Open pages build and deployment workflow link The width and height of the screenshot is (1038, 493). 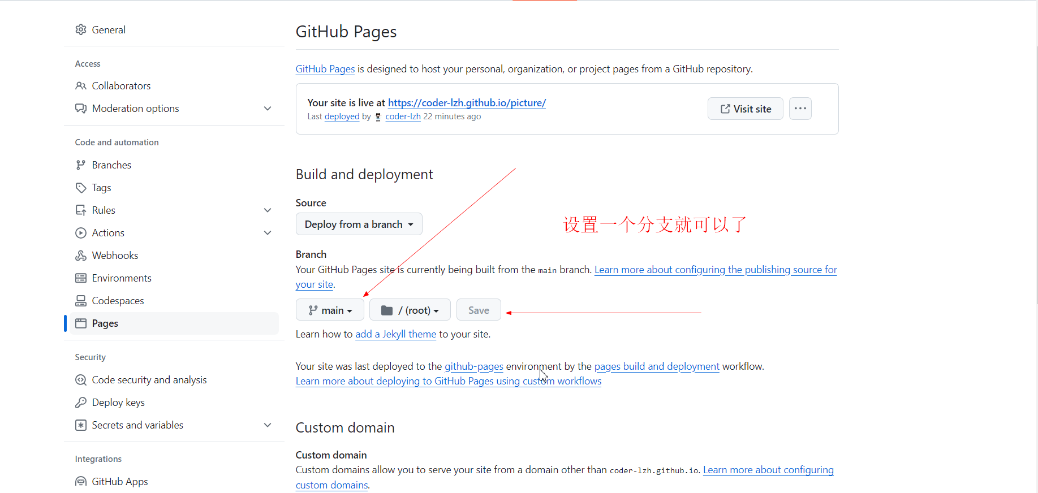pos(657,366)
